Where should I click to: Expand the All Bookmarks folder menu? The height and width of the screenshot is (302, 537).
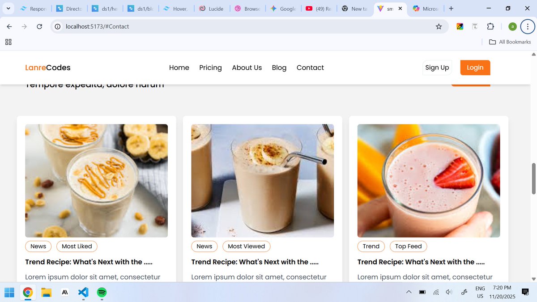click(x=509, y=42)
